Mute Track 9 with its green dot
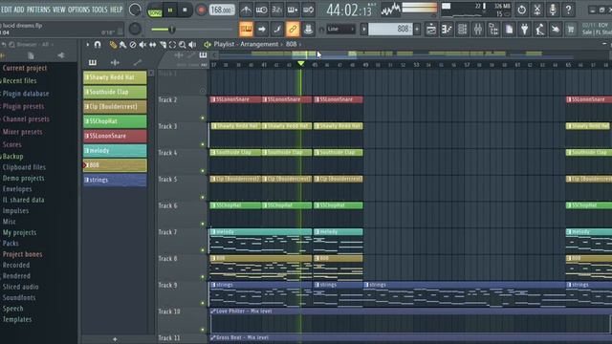The width and height of the screenshot is (612, 344). point(203,303)
